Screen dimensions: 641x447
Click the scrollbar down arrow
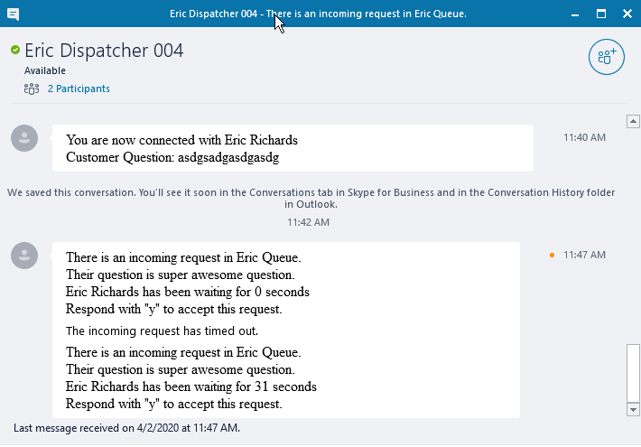[633, 409]
